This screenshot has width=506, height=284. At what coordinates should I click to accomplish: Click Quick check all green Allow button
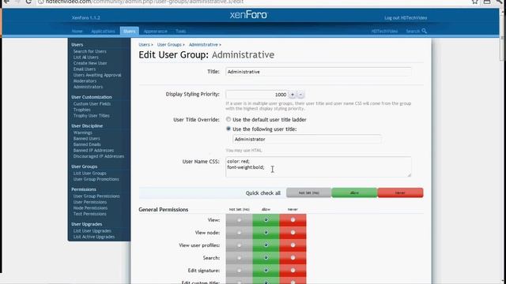pos(354,192)
